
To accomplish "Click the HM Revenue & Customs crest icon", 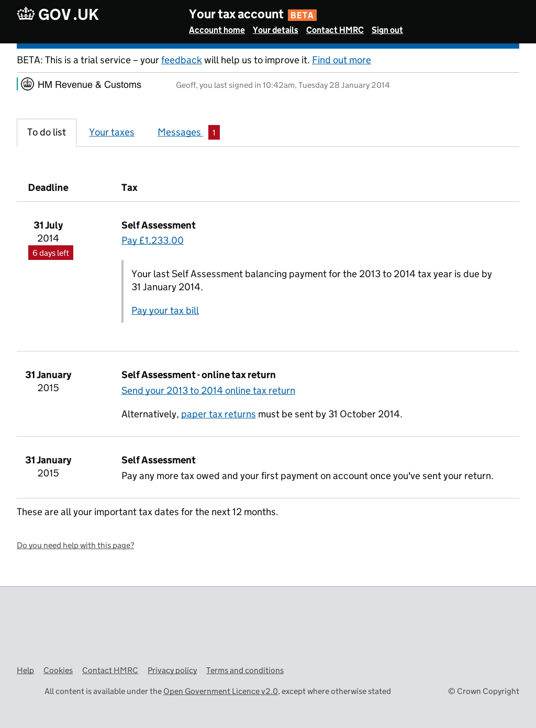I will click(x=28, y=84).
